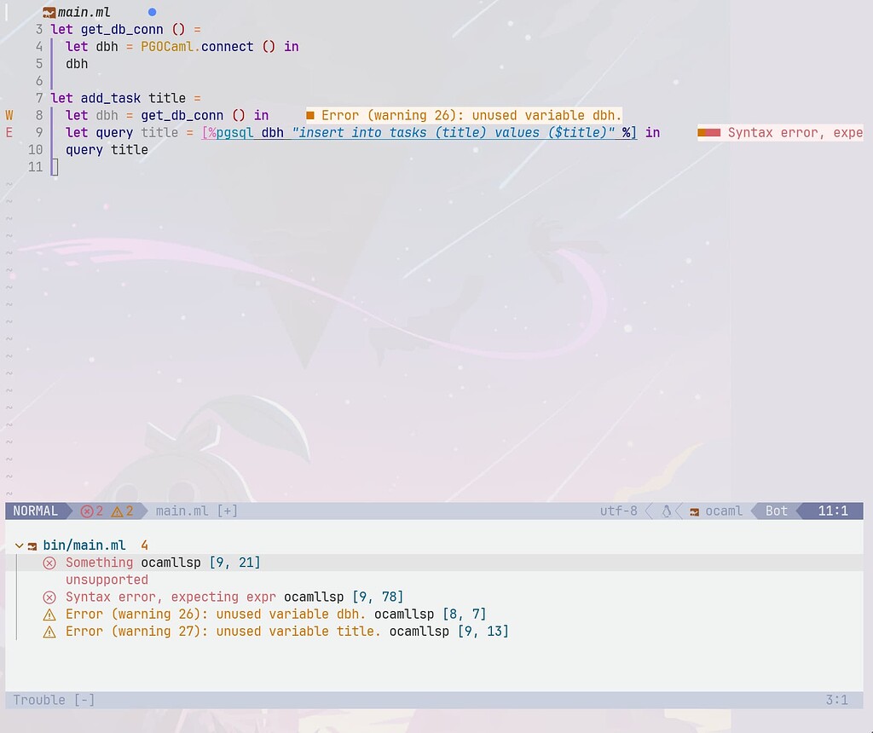The width and height of the screenshot is (873, 733).
Task: Click the E sign on line 9 gutter
Action: pyautogui.click(x=8, y=132)
